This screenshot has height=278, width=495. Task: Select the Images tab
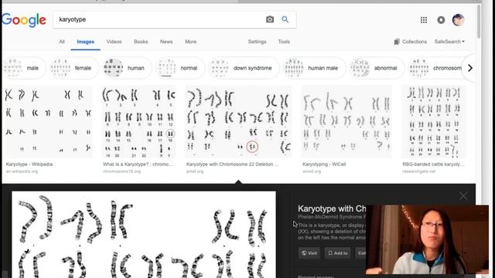tap(86, 42)
